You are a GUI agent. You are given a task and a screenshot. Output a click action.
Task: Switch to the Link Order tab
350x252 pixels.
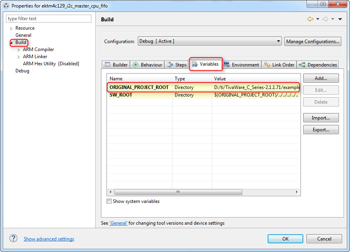[279, 64]
